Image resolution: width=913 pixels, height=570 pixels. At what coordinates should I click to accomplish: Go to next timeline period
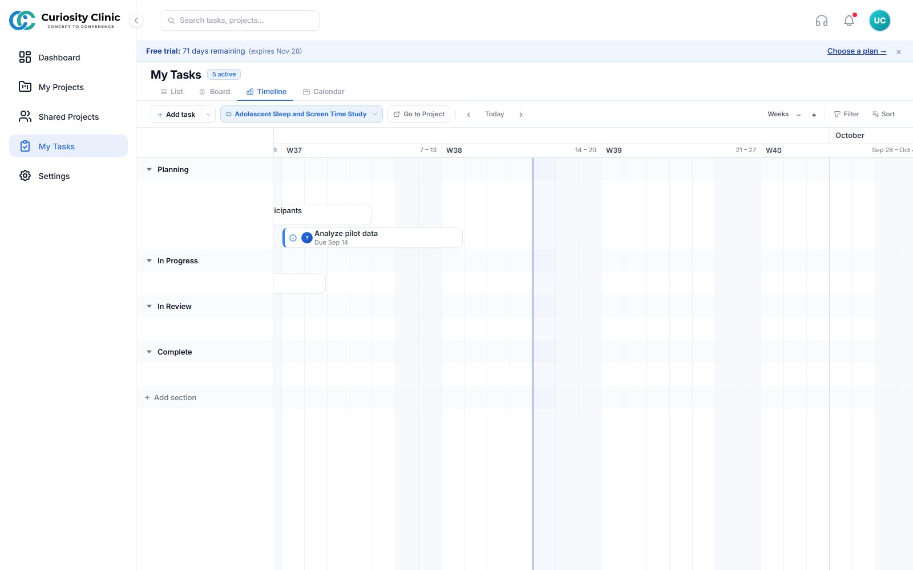521,115
